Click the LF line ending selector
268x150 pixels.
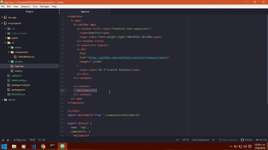click(x=178, y=140)
